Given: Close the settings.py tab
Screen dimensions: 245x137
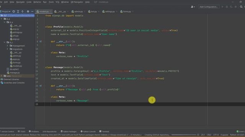Looking at the screenshot, I should click(x=116, y=12).
